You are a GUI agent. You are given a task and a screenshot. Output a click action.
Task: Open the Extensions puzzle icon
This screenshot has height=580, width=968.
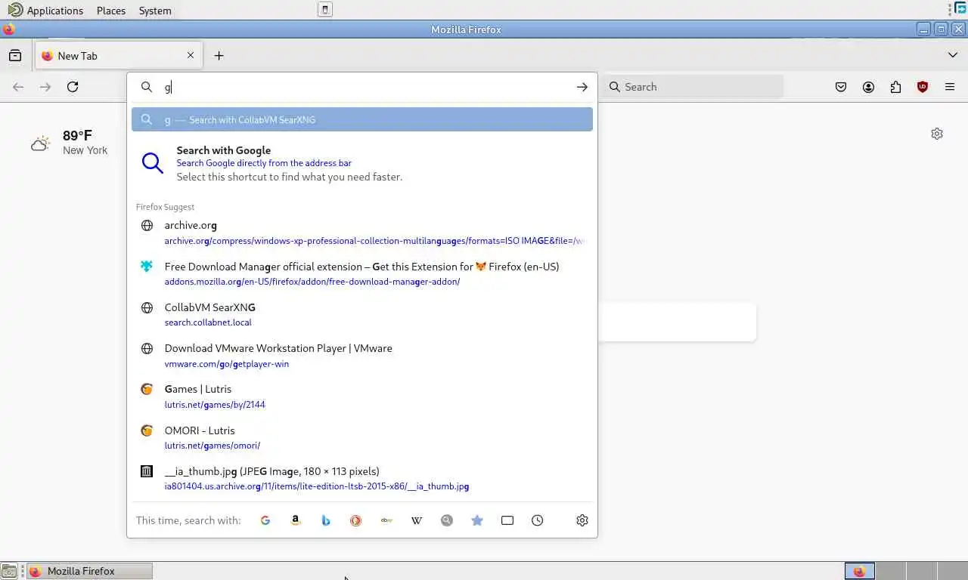895,87
